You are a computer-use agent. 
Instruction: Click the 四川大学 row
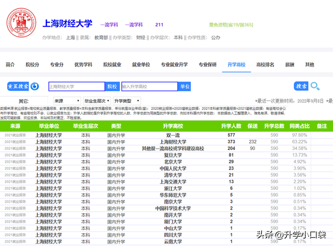coord(166,235)
